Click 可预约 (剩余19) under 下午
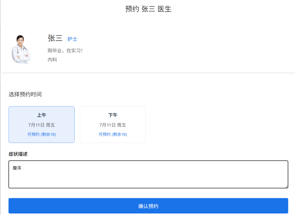 coord(113,134)
